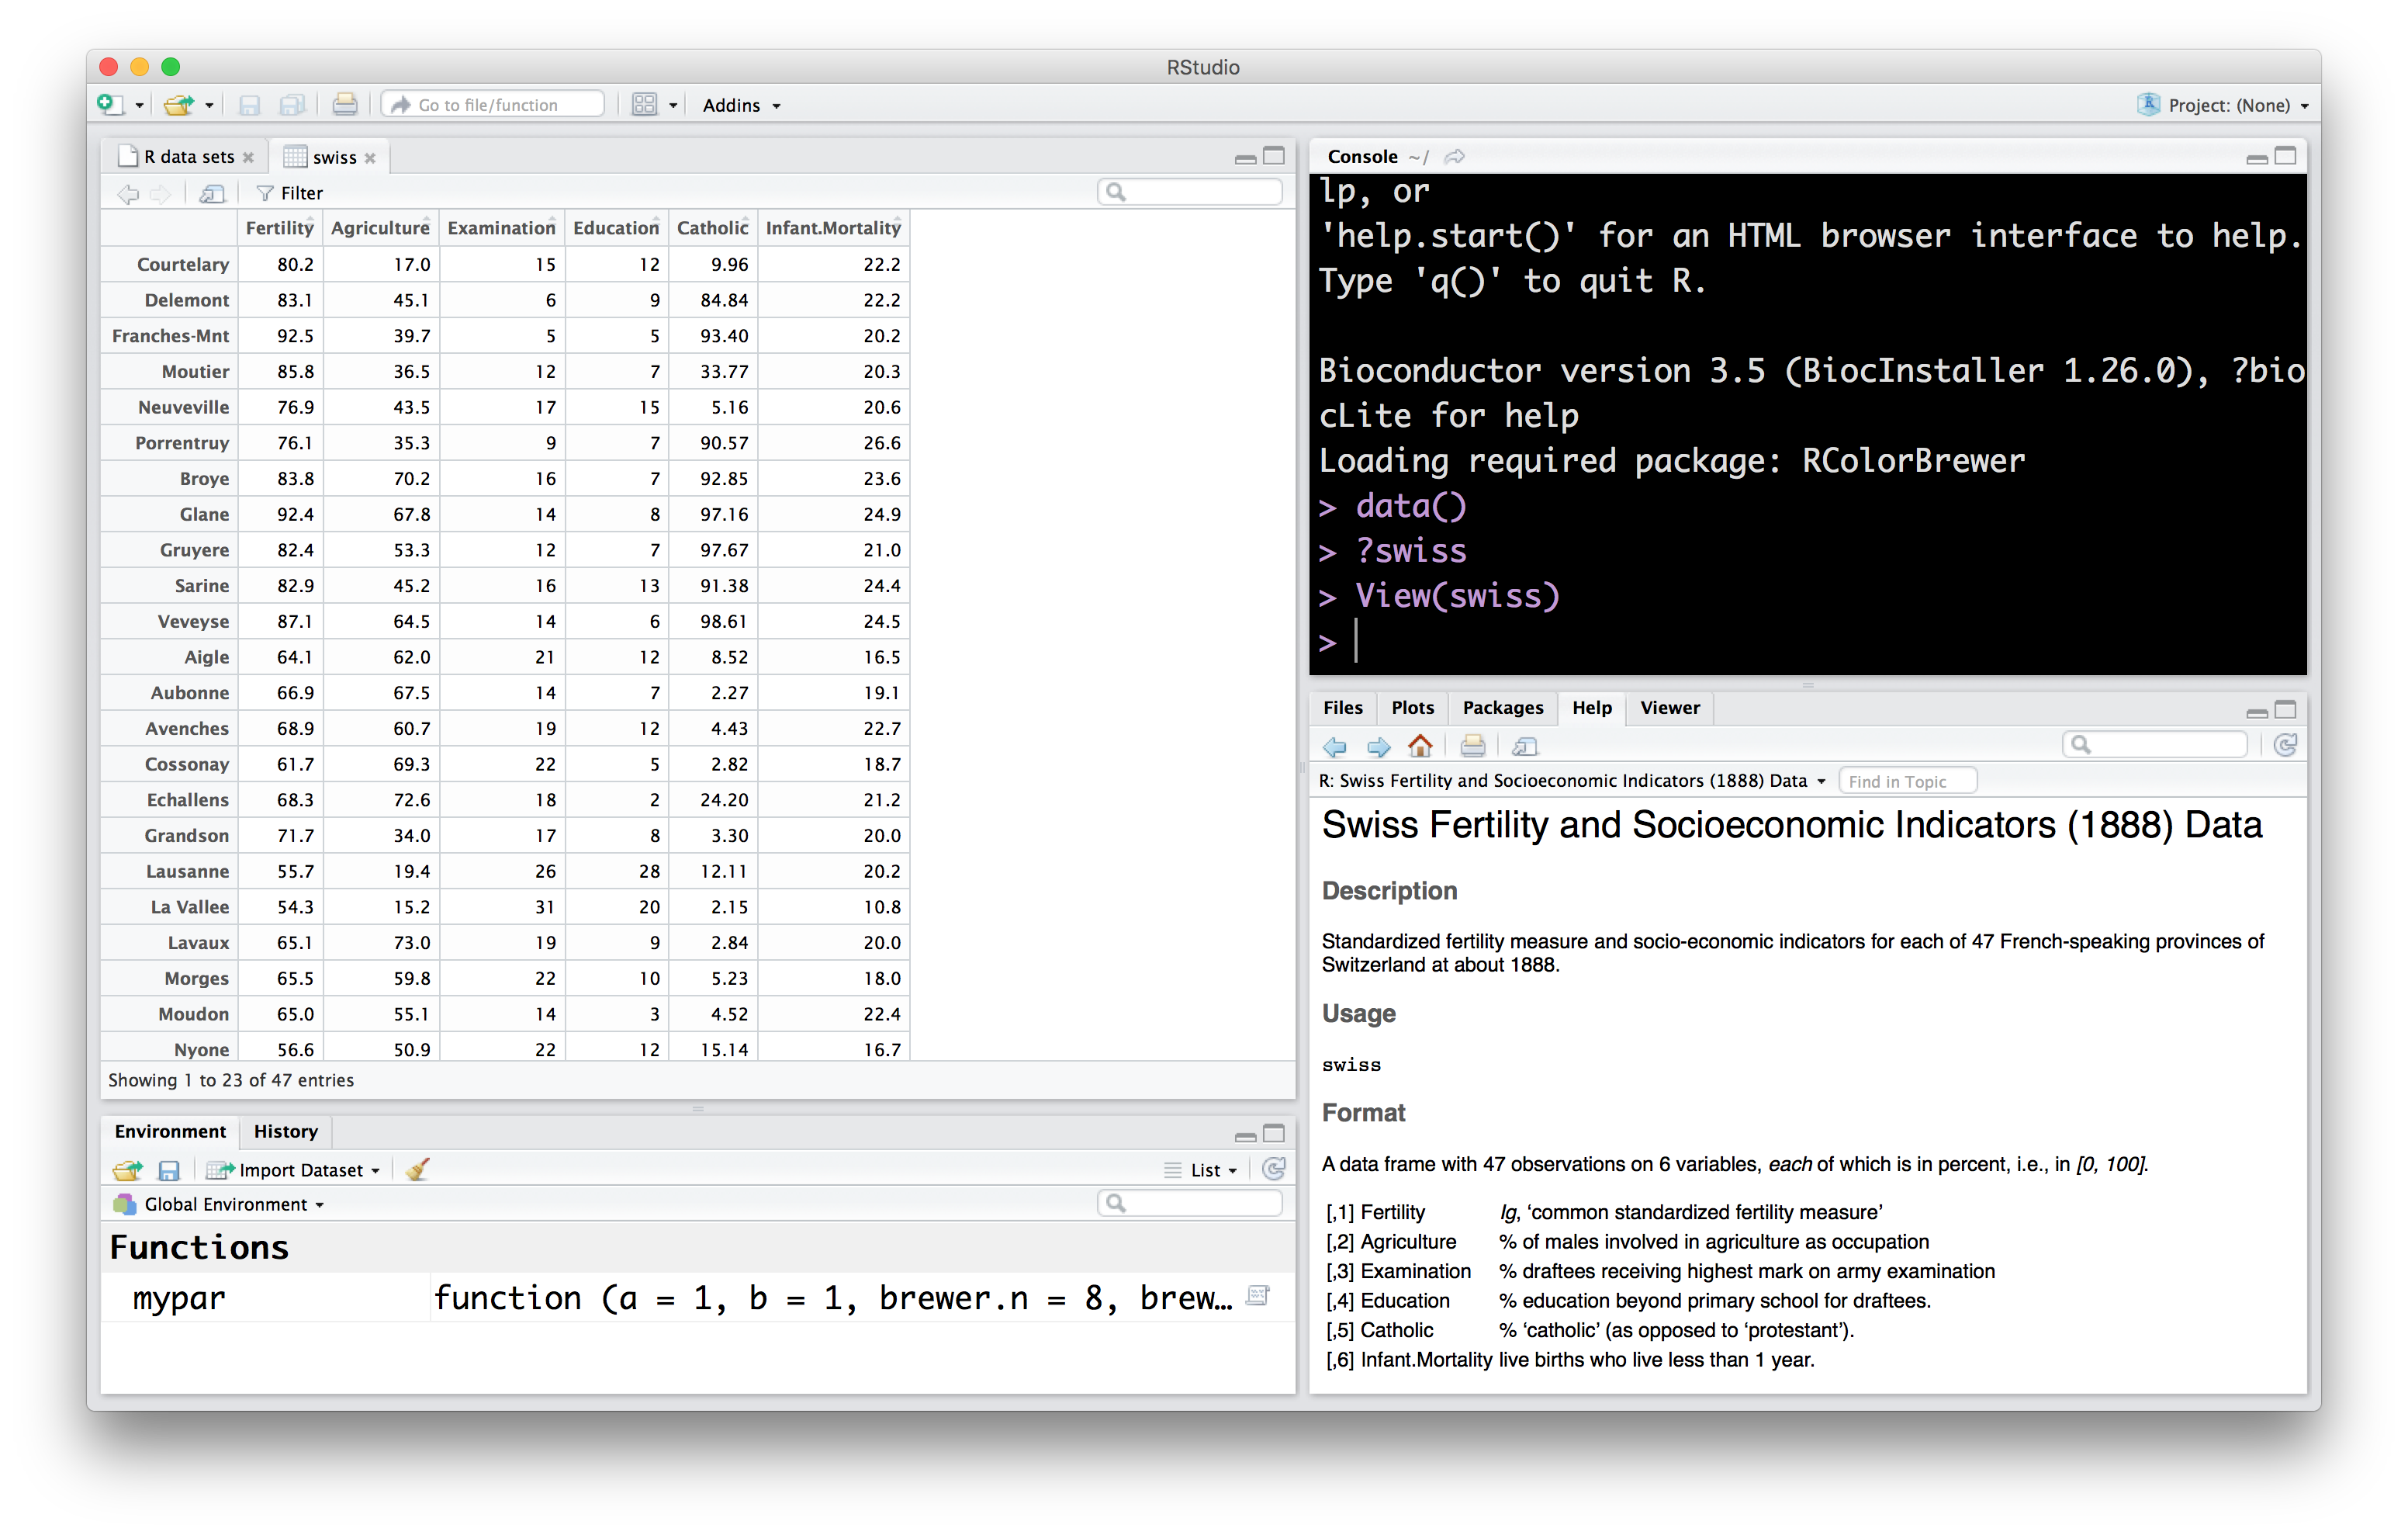Click the back arrow in data viewer
Viewport: 2408px width, 1535px height.
[x=127, y=193]
